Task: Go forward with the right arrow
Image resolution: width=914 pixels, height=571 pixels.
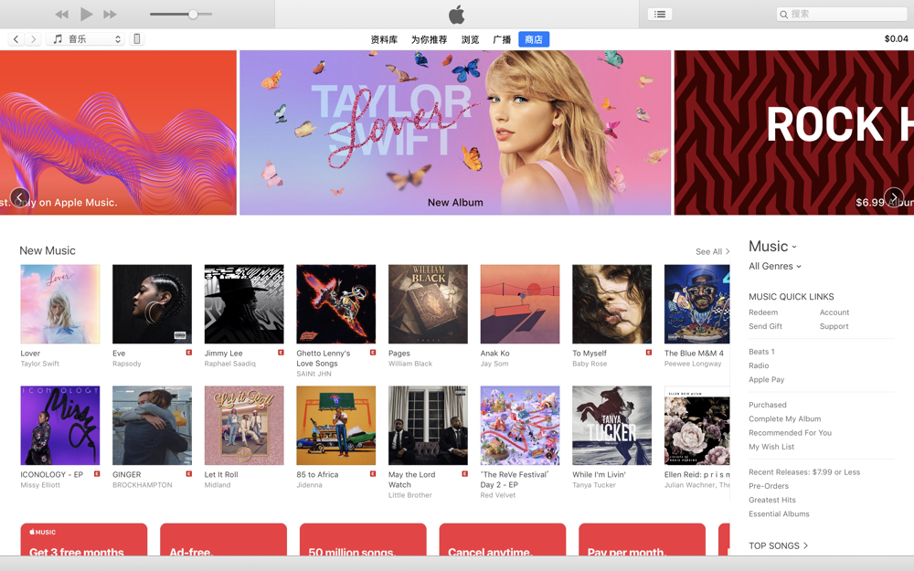Action: coord(33,39)
